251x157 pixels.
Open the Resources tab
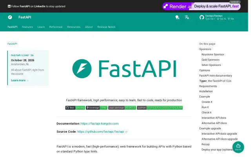pyautogui.click(x=74, y=27)
